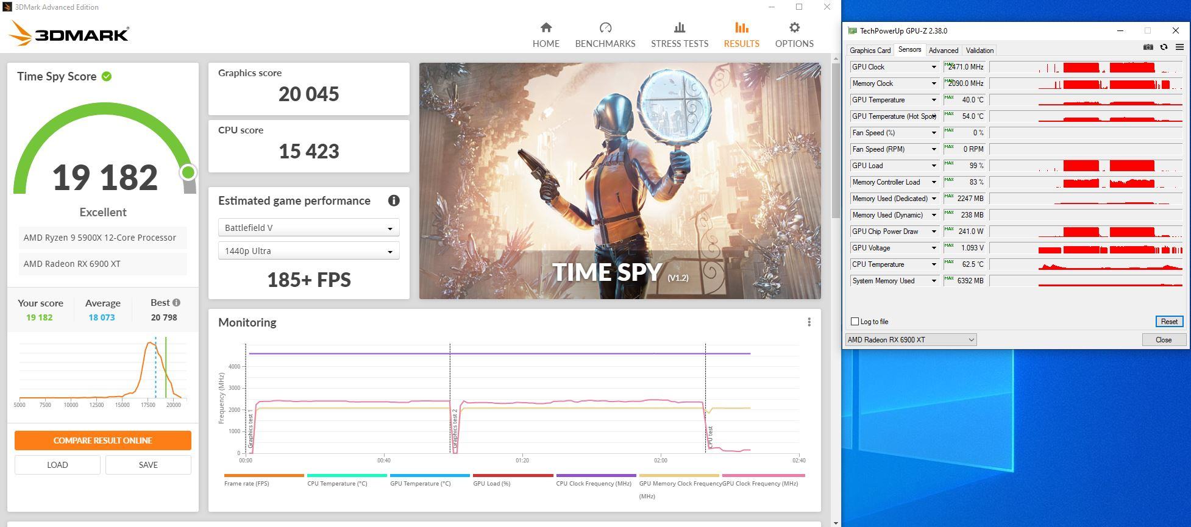Click the 2471.0 MHz GPU Clock value

(966, 67)
